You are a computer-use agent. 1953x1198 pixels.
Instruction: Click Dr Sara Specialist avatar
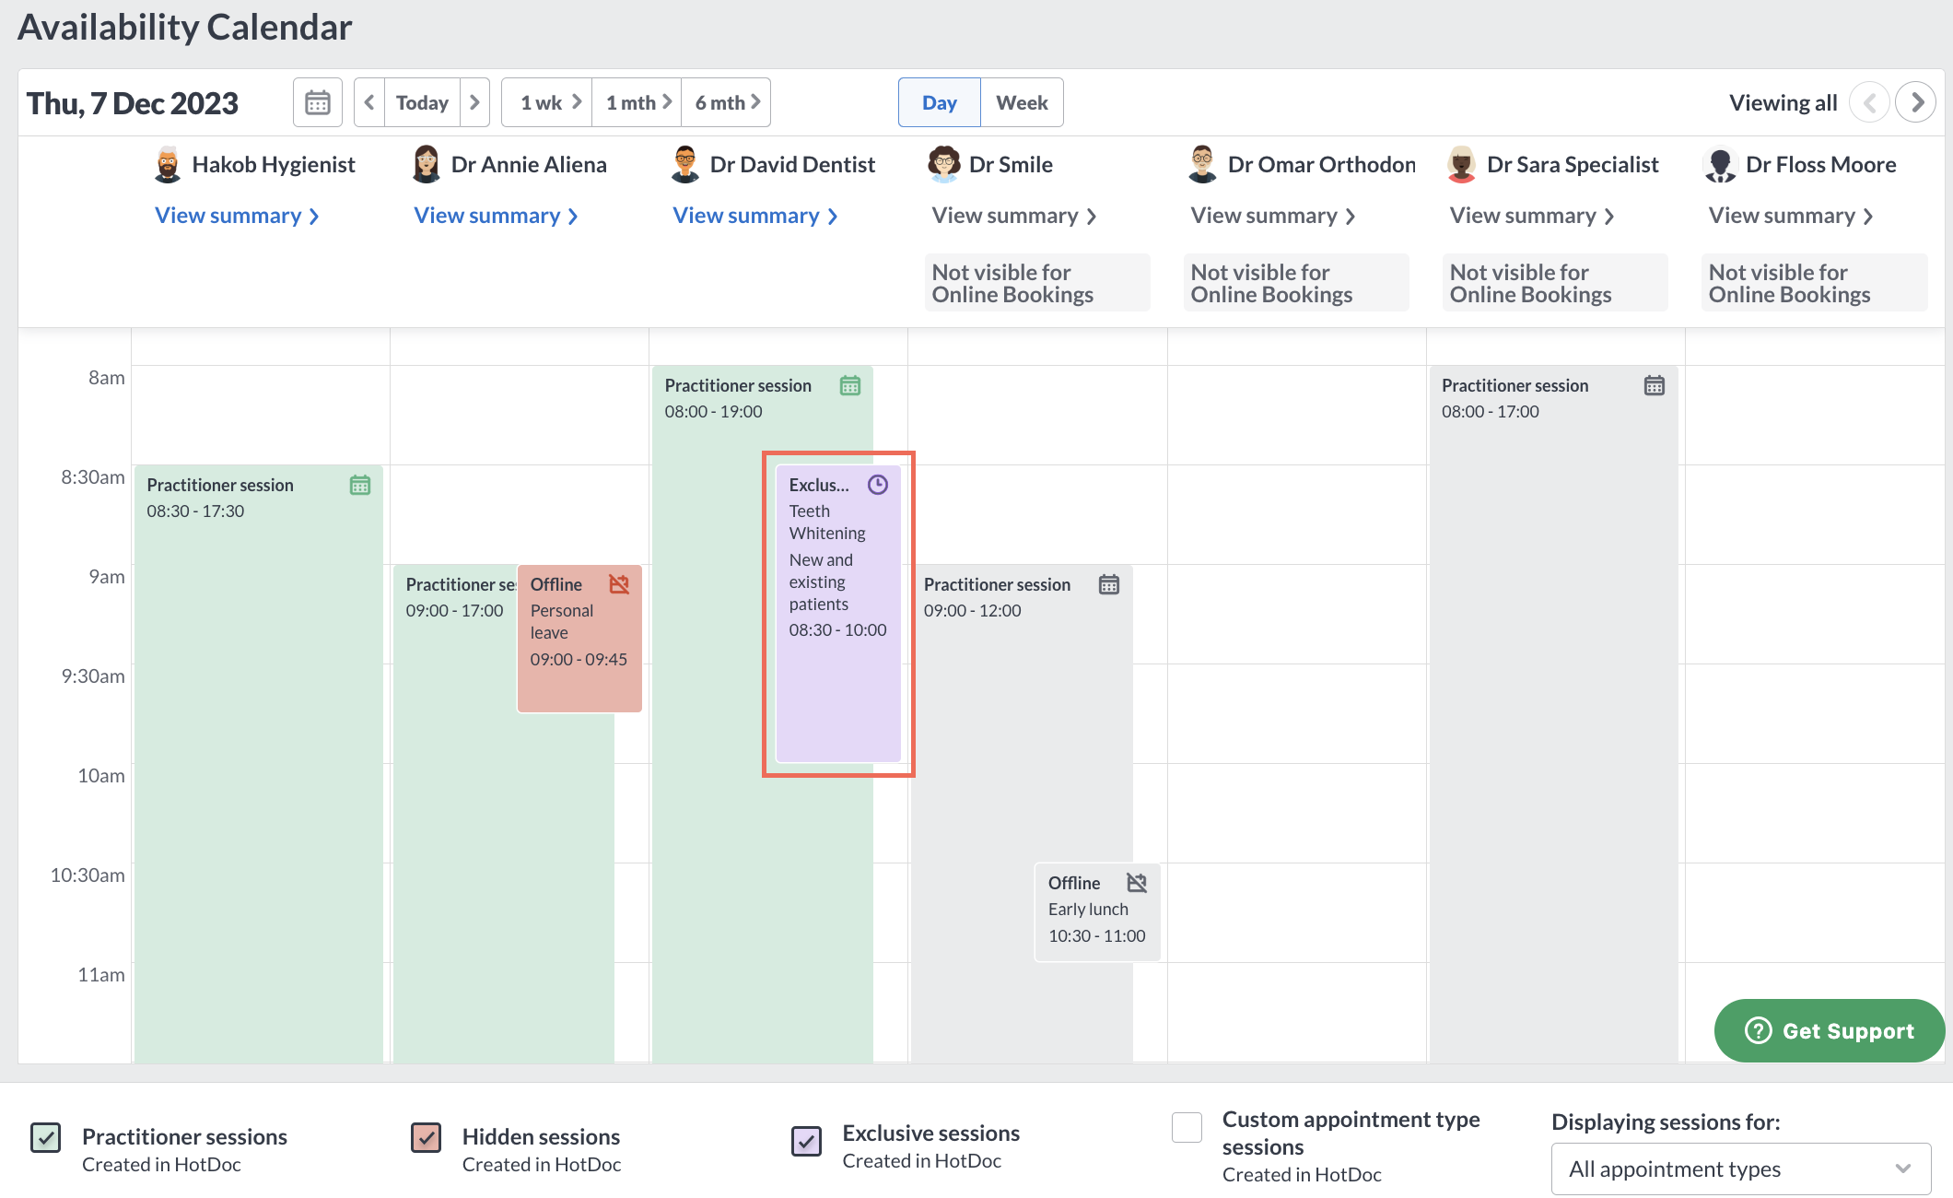pyautogui.click(x=1462, y=164)
